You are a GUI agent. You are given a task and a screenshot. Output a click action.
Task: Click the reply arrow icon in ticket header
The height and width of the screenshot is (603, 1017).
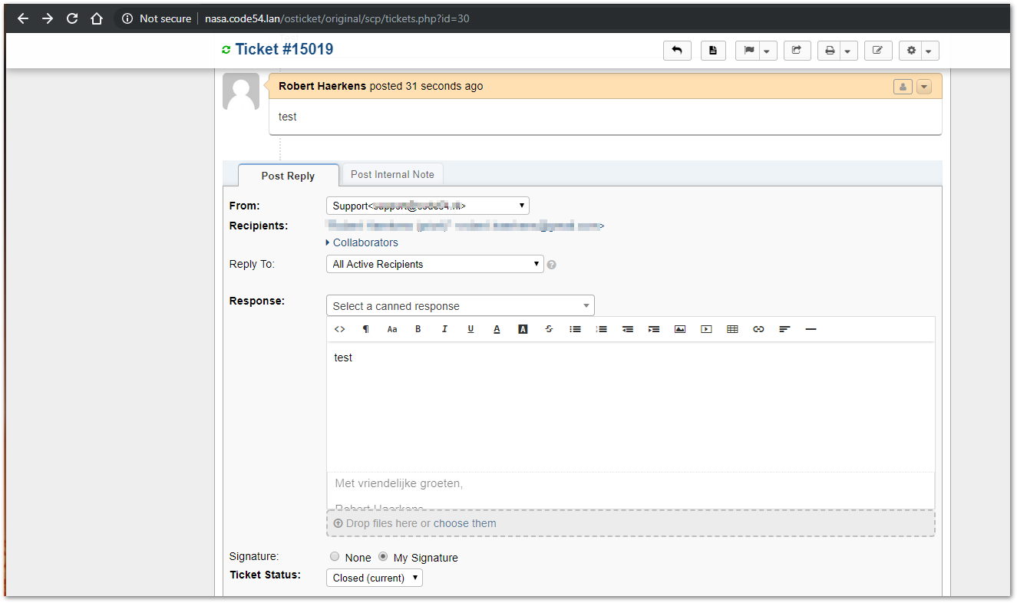click(677, 51)
